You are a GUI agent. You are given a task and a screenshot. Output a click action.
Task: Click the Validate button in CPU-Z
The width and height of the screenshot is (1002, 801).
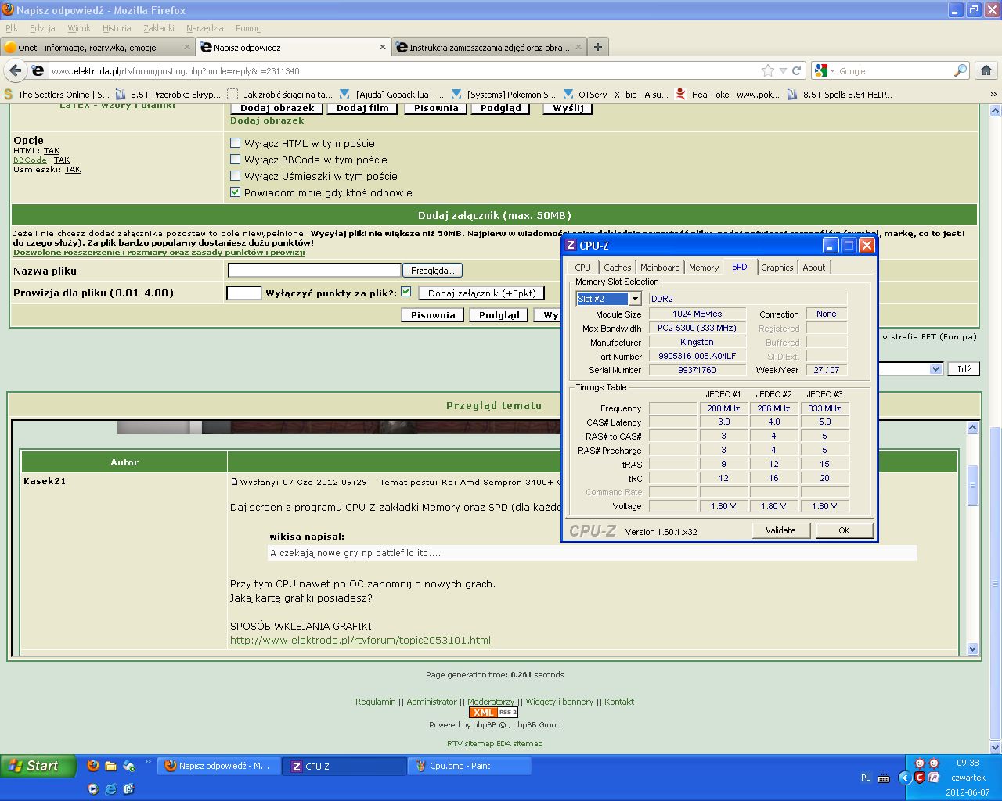coord(780,530)
